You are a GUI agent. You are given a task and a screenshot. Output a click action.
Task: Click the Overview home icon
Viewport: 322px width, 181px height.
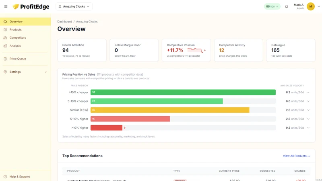[x=5, y=22]
